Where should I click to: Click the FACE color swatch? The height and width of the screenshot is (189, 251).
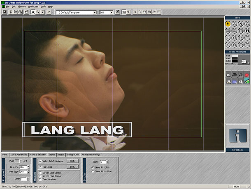pos(234,56)
